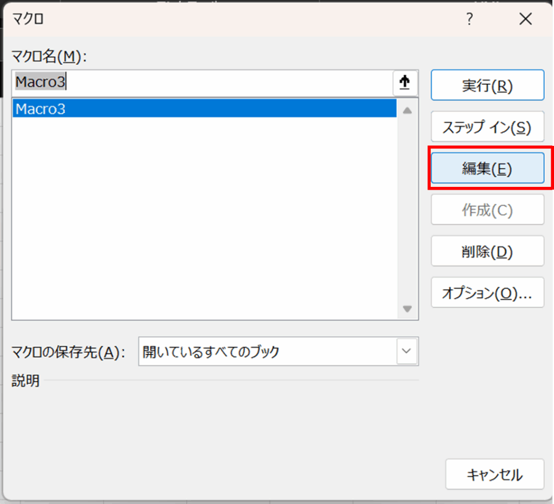Close the マクロ dialog with X
Viewport: 554px width, 504px height.
(525, 19)
